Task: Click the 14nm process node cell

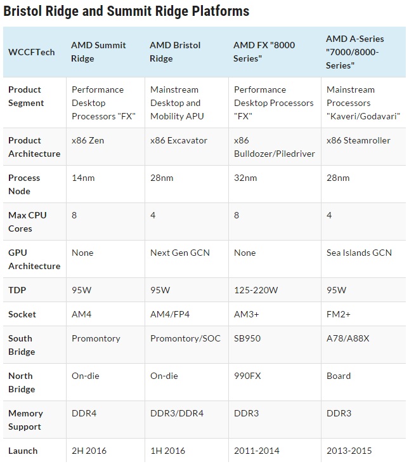Action: [x=83, y=178]
